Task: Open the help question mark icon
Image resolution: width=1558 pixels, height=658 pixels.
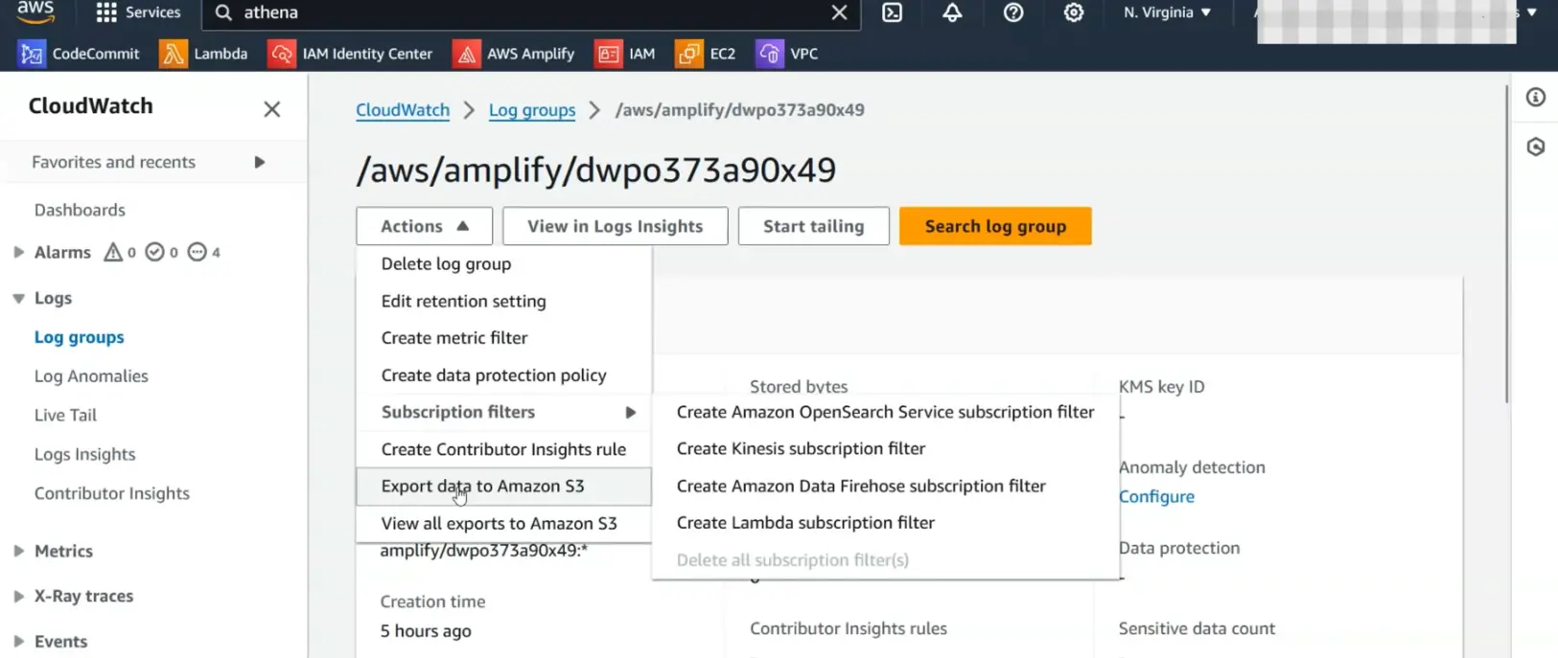Action: [x=1013, y=12]
